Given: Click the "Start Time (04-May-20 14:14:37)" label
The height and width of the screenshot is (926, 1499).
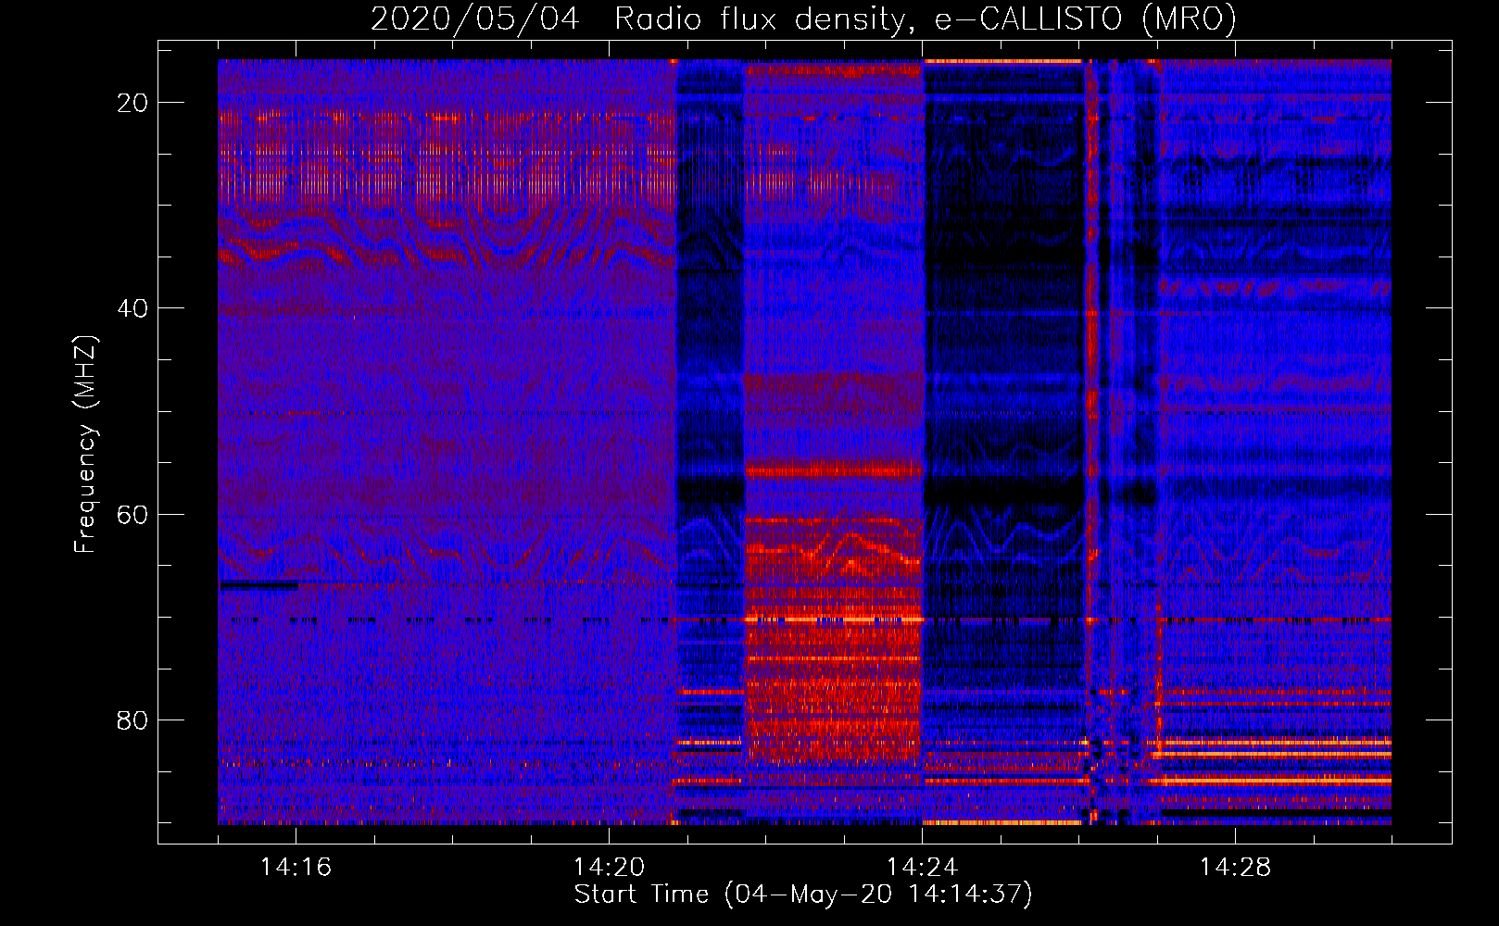Looking at the screenshot, I should tap(802, 895).
